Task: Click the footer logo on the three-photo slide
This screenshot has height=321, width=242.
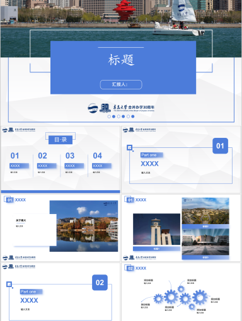Action: click(x=139, y=257)
